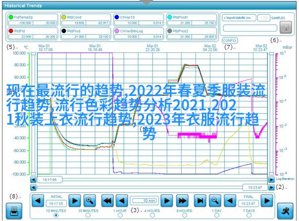Click the 10:23:47 thumb on lower scrollbar
This screenshot has width=299, height=221.
(x=255, y=187)
